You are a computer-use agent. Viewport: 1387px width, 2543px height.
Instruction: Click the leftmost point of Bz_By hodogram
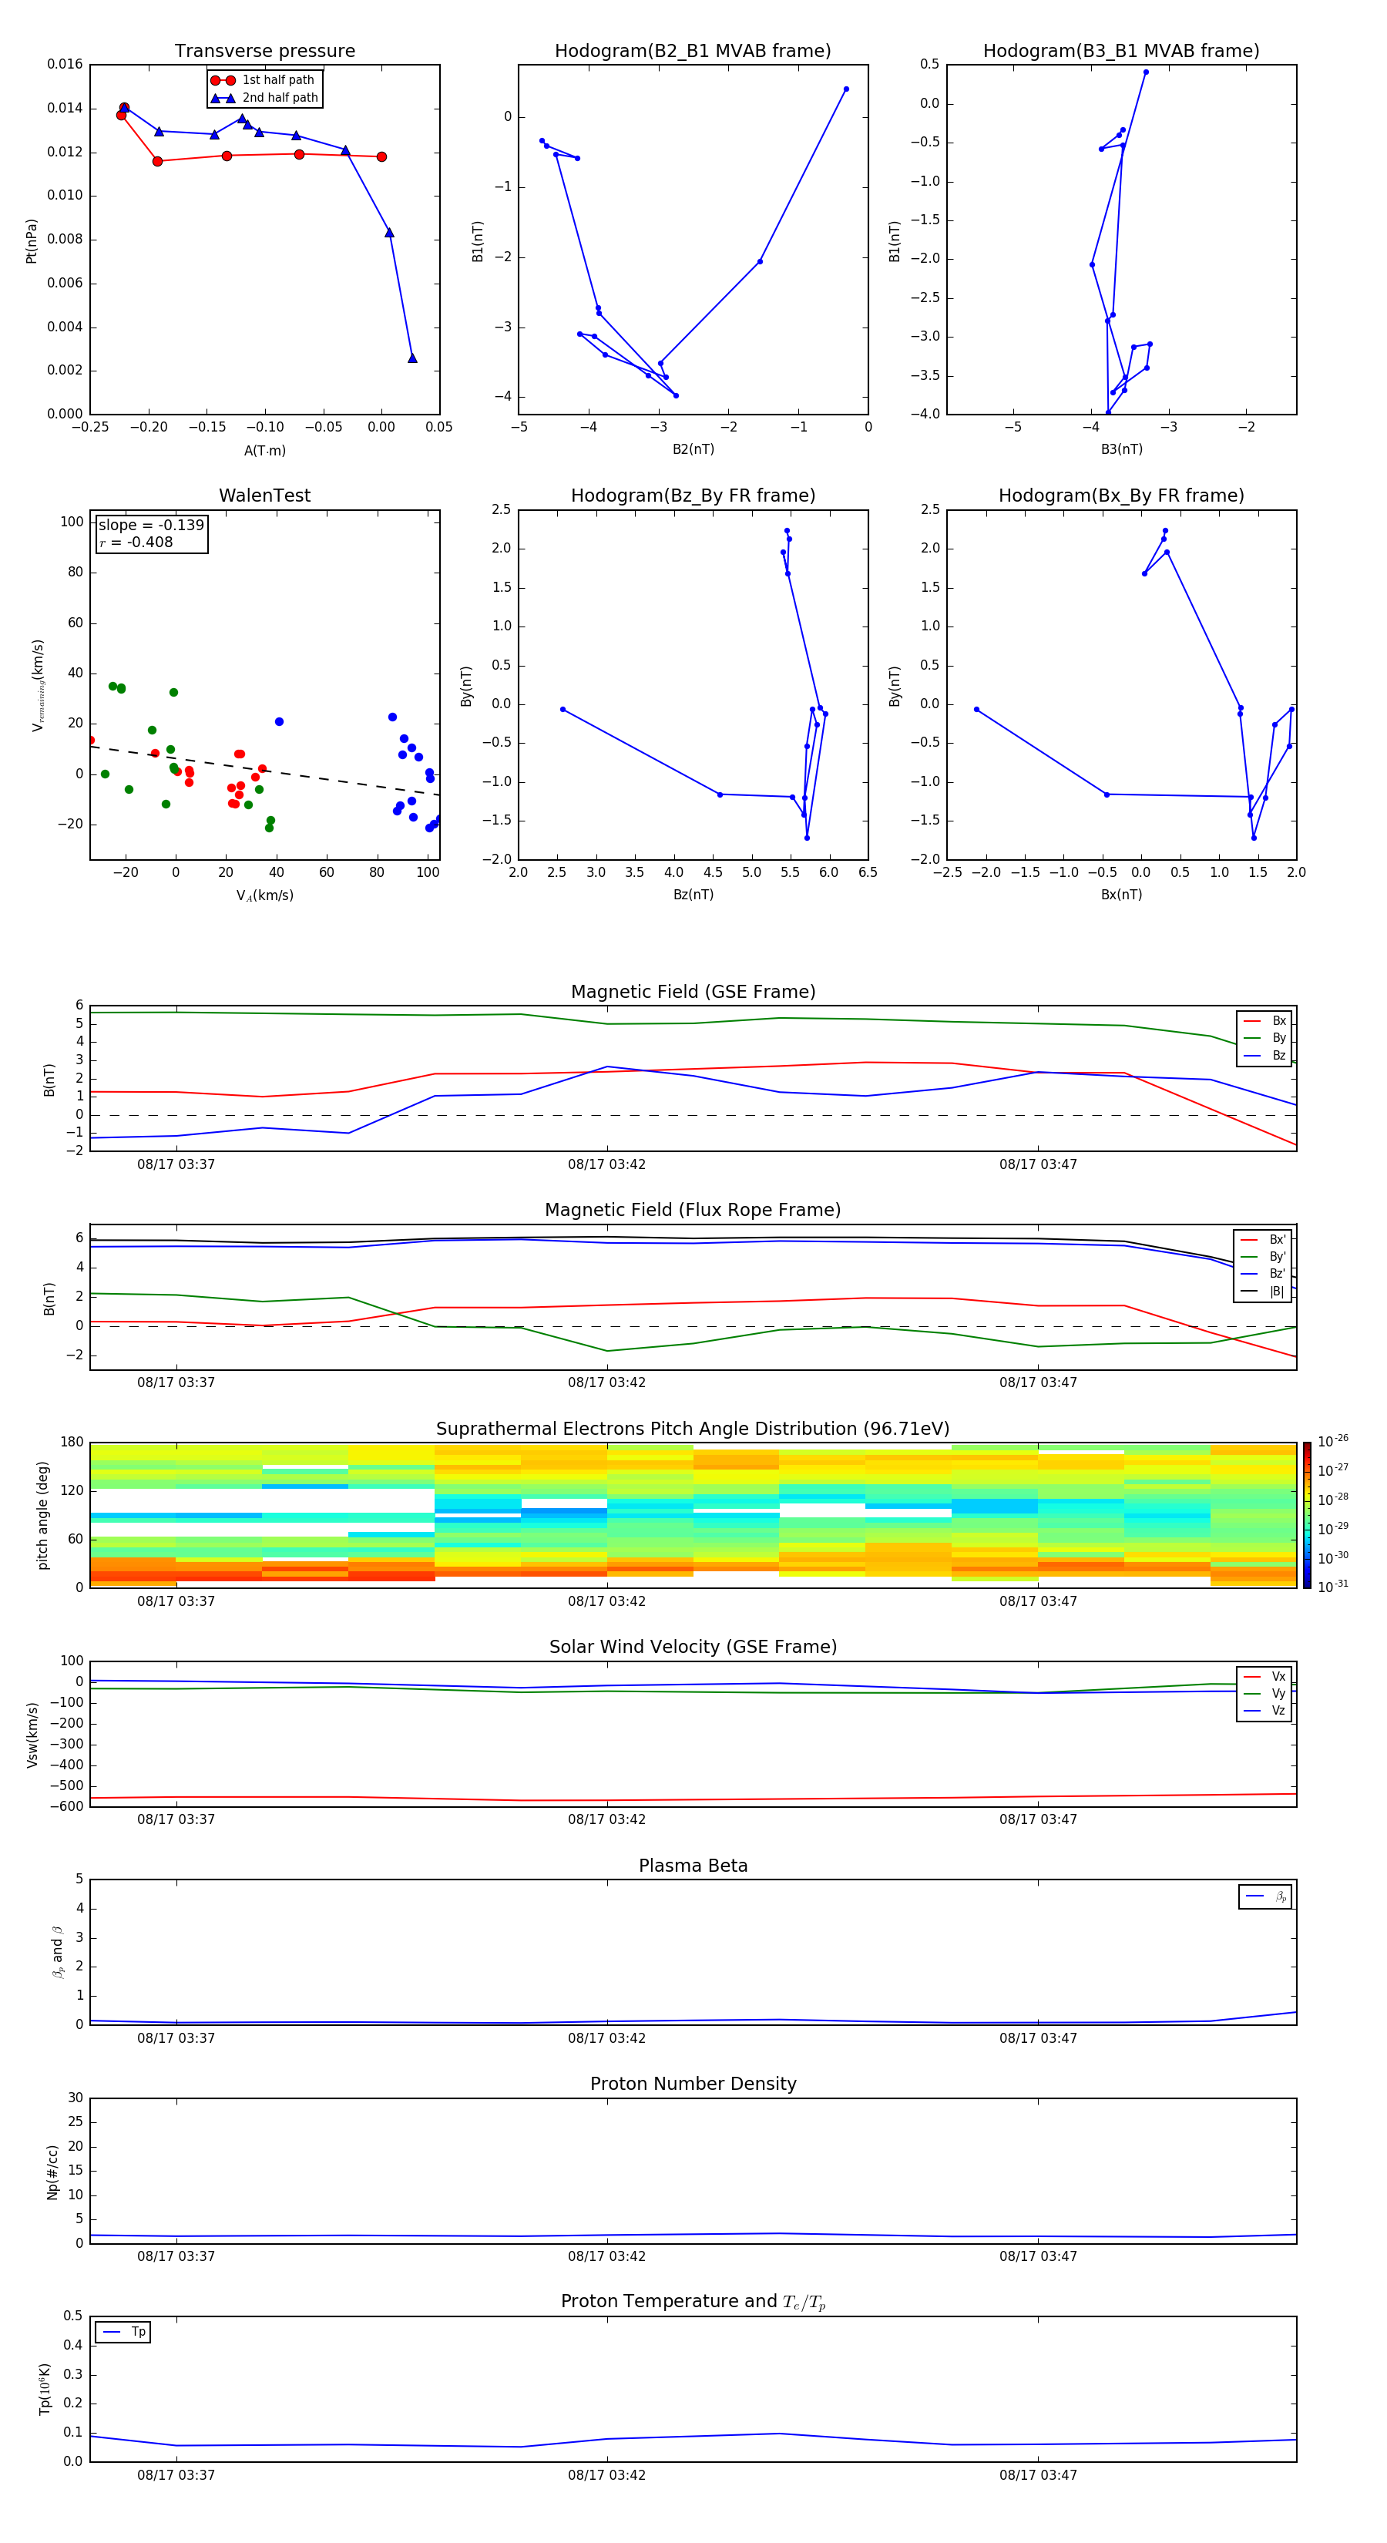pyautogui.click(x=563, y=710)
